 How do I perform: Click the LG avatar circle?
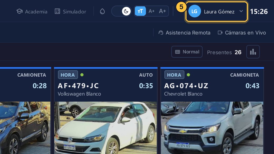tap(194, 11)
